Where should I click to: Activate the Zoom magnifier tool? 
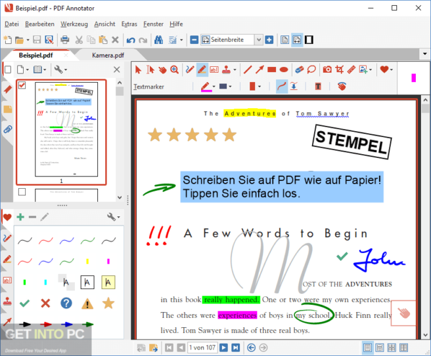[x=174, y=69]
